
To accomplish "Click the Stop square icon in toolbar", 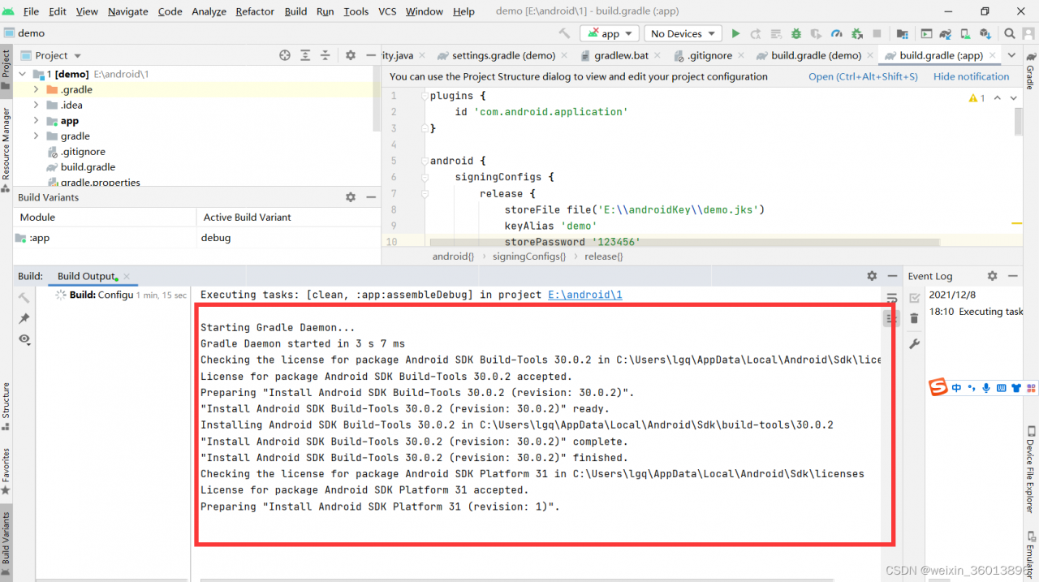I will point(877,33).
